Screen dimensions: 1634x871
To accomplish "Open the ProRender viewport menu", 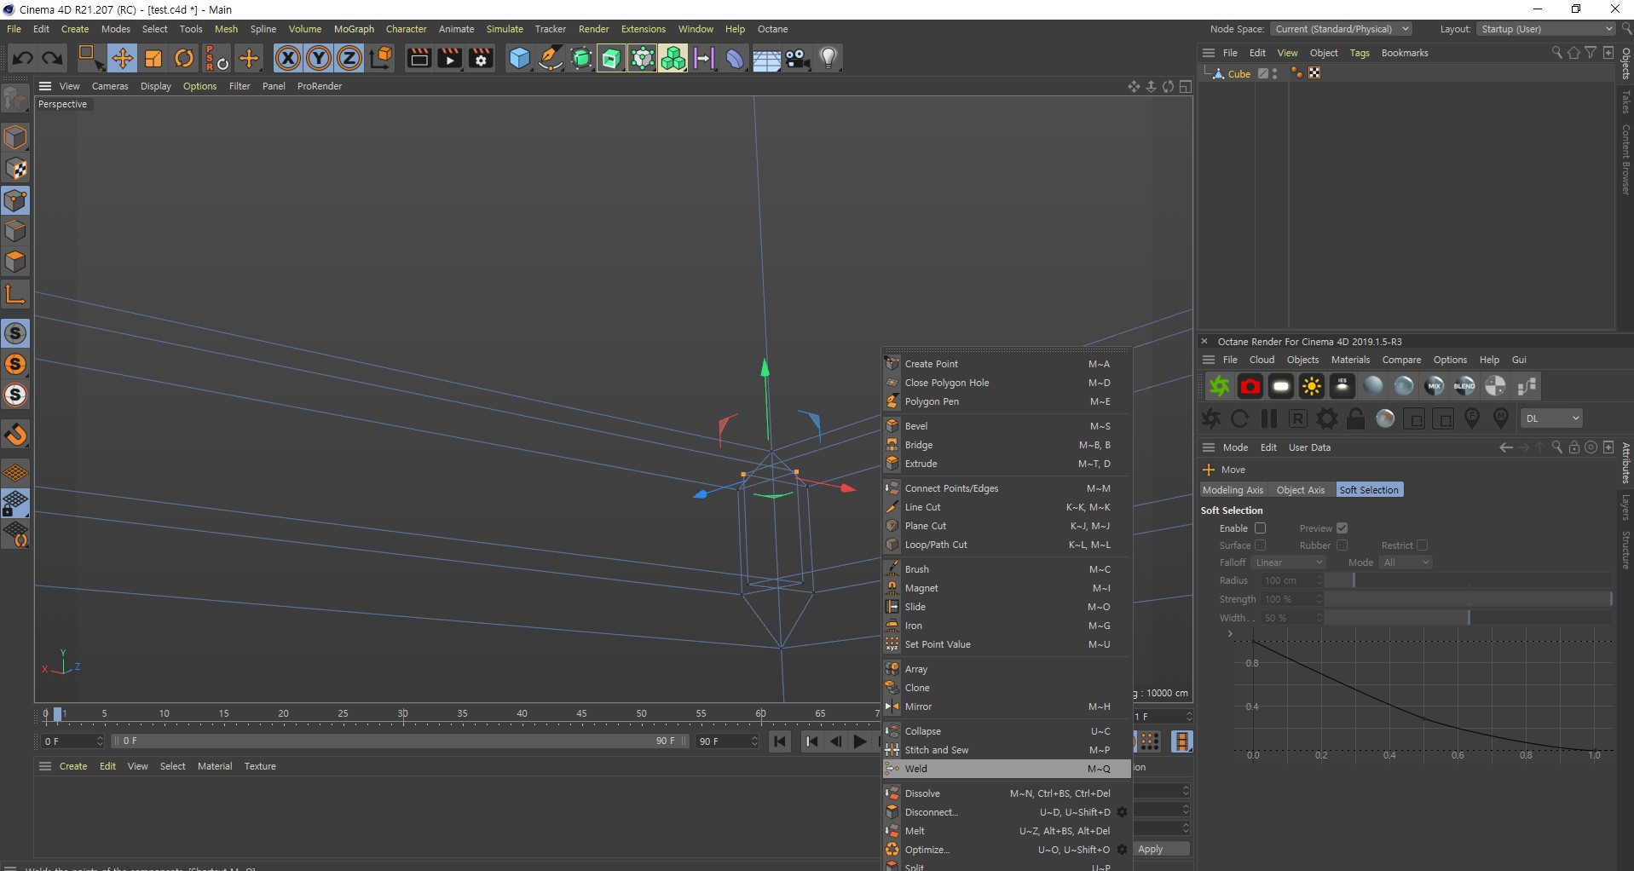I will pyautogui.click(x=320, y=86).
